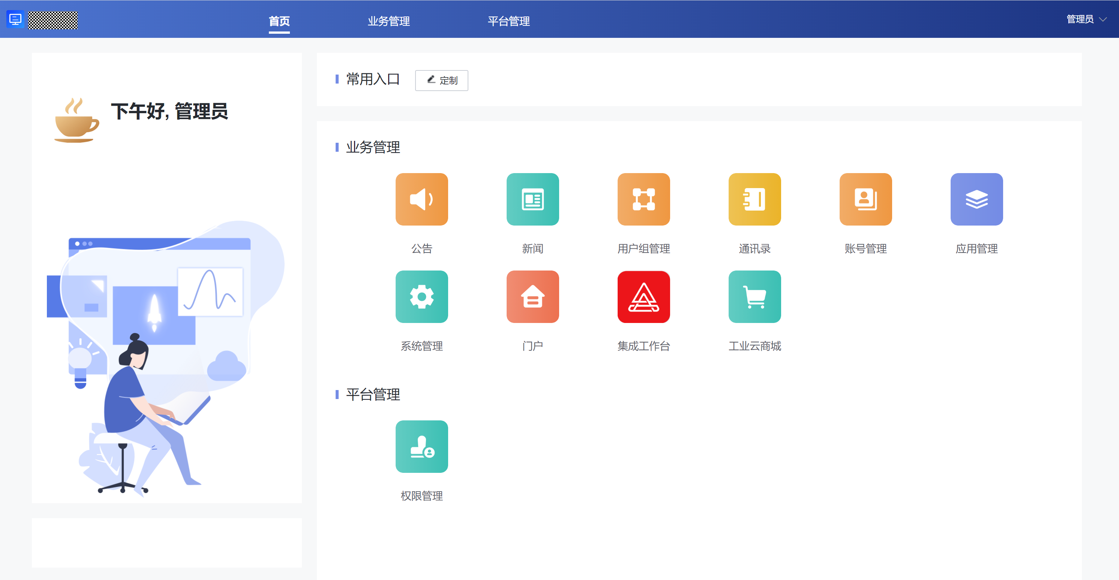Open the 应用管理 layers icon
This screenshot has width=1119, height=580.
pyautogui.click(x=976, y=199)
